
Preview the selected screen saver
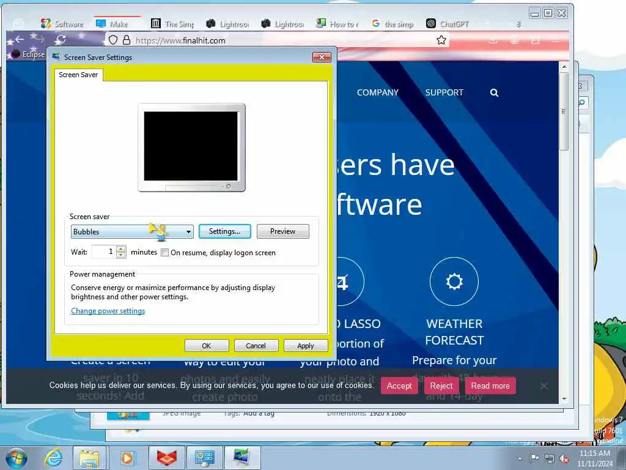282,231
